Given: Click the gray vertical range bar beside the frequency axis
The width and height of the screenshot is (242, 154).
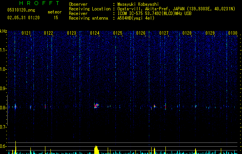Looking at the screenshot, I should 7,110.
